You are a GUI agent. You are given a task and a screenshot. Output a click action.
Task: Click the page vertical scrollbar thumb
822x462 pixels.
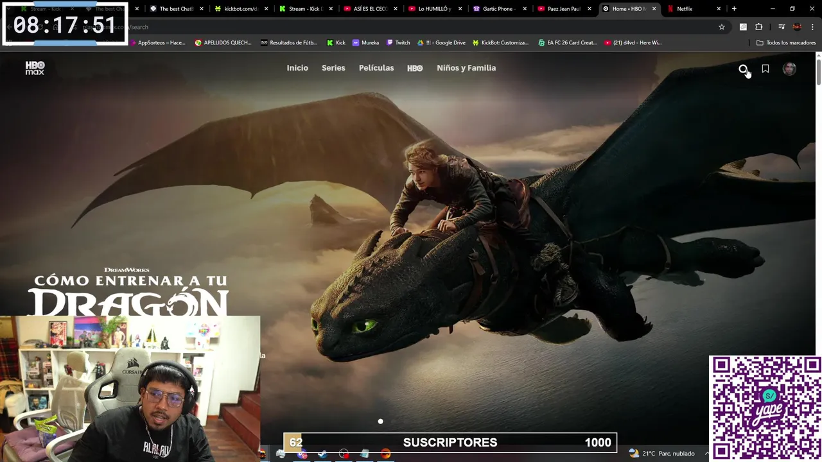818,71
